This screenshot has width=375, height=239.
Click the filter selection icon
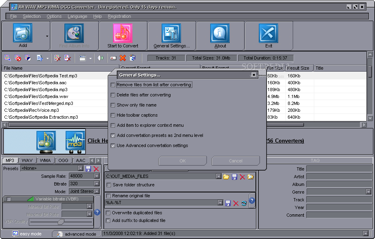point(40,58)
